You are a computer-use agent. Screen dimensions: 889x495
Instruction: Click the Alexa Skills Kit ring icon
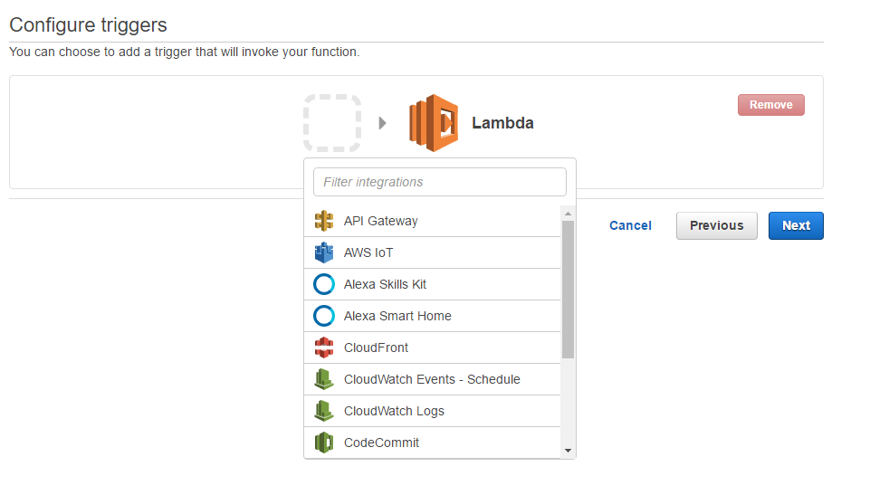[x=324, y=284]
